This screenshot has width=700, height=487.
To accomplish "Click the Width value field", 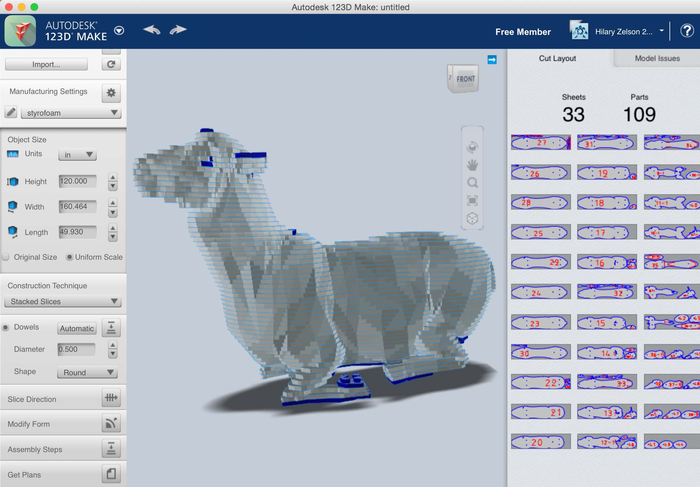I will pos(77,206).
